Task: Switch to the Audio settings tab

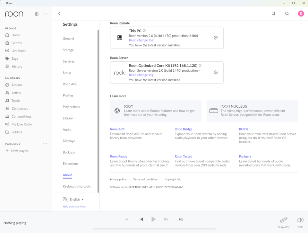Action: coord(67,130)
